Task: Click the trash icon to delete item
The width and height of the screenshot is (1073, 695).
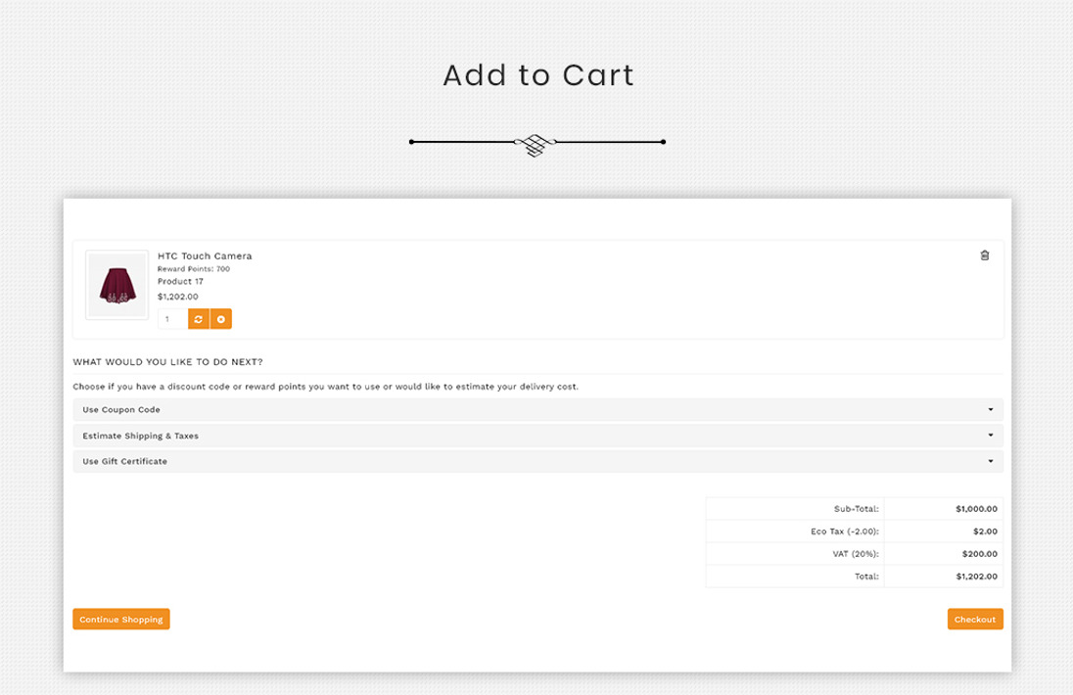Action: (x=985, y=255)
